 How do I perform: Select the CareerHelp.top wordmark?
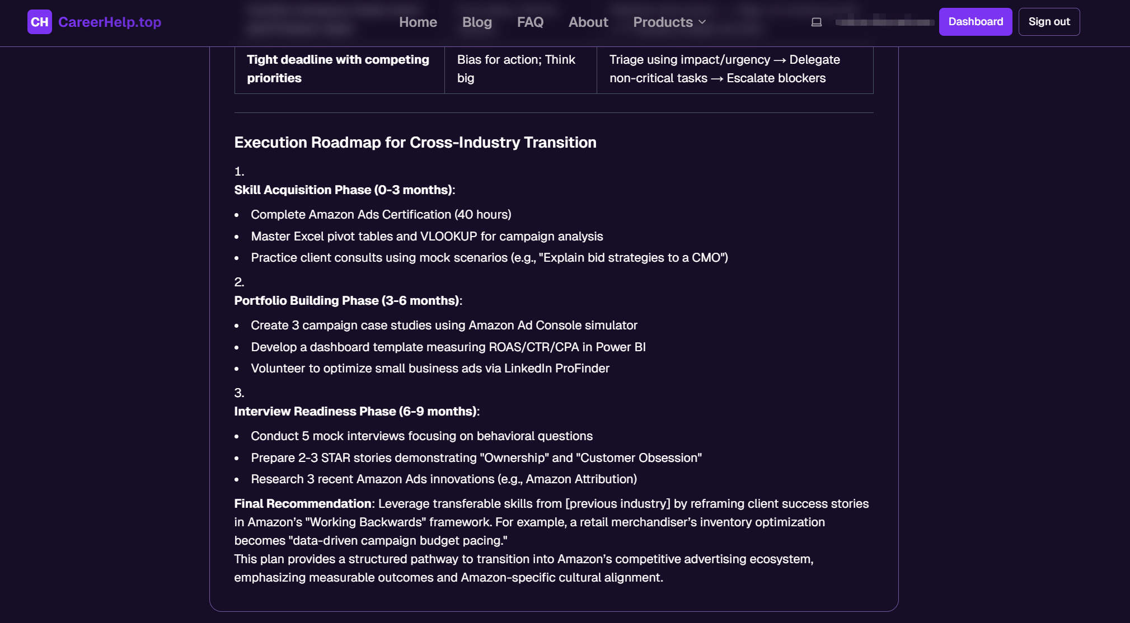(109, 22)
